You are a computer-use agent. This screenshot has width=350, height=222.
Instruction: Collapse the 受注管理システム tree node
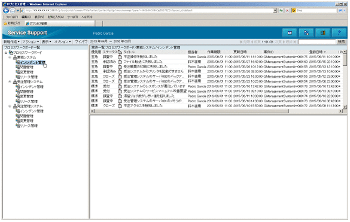(10, 82)
